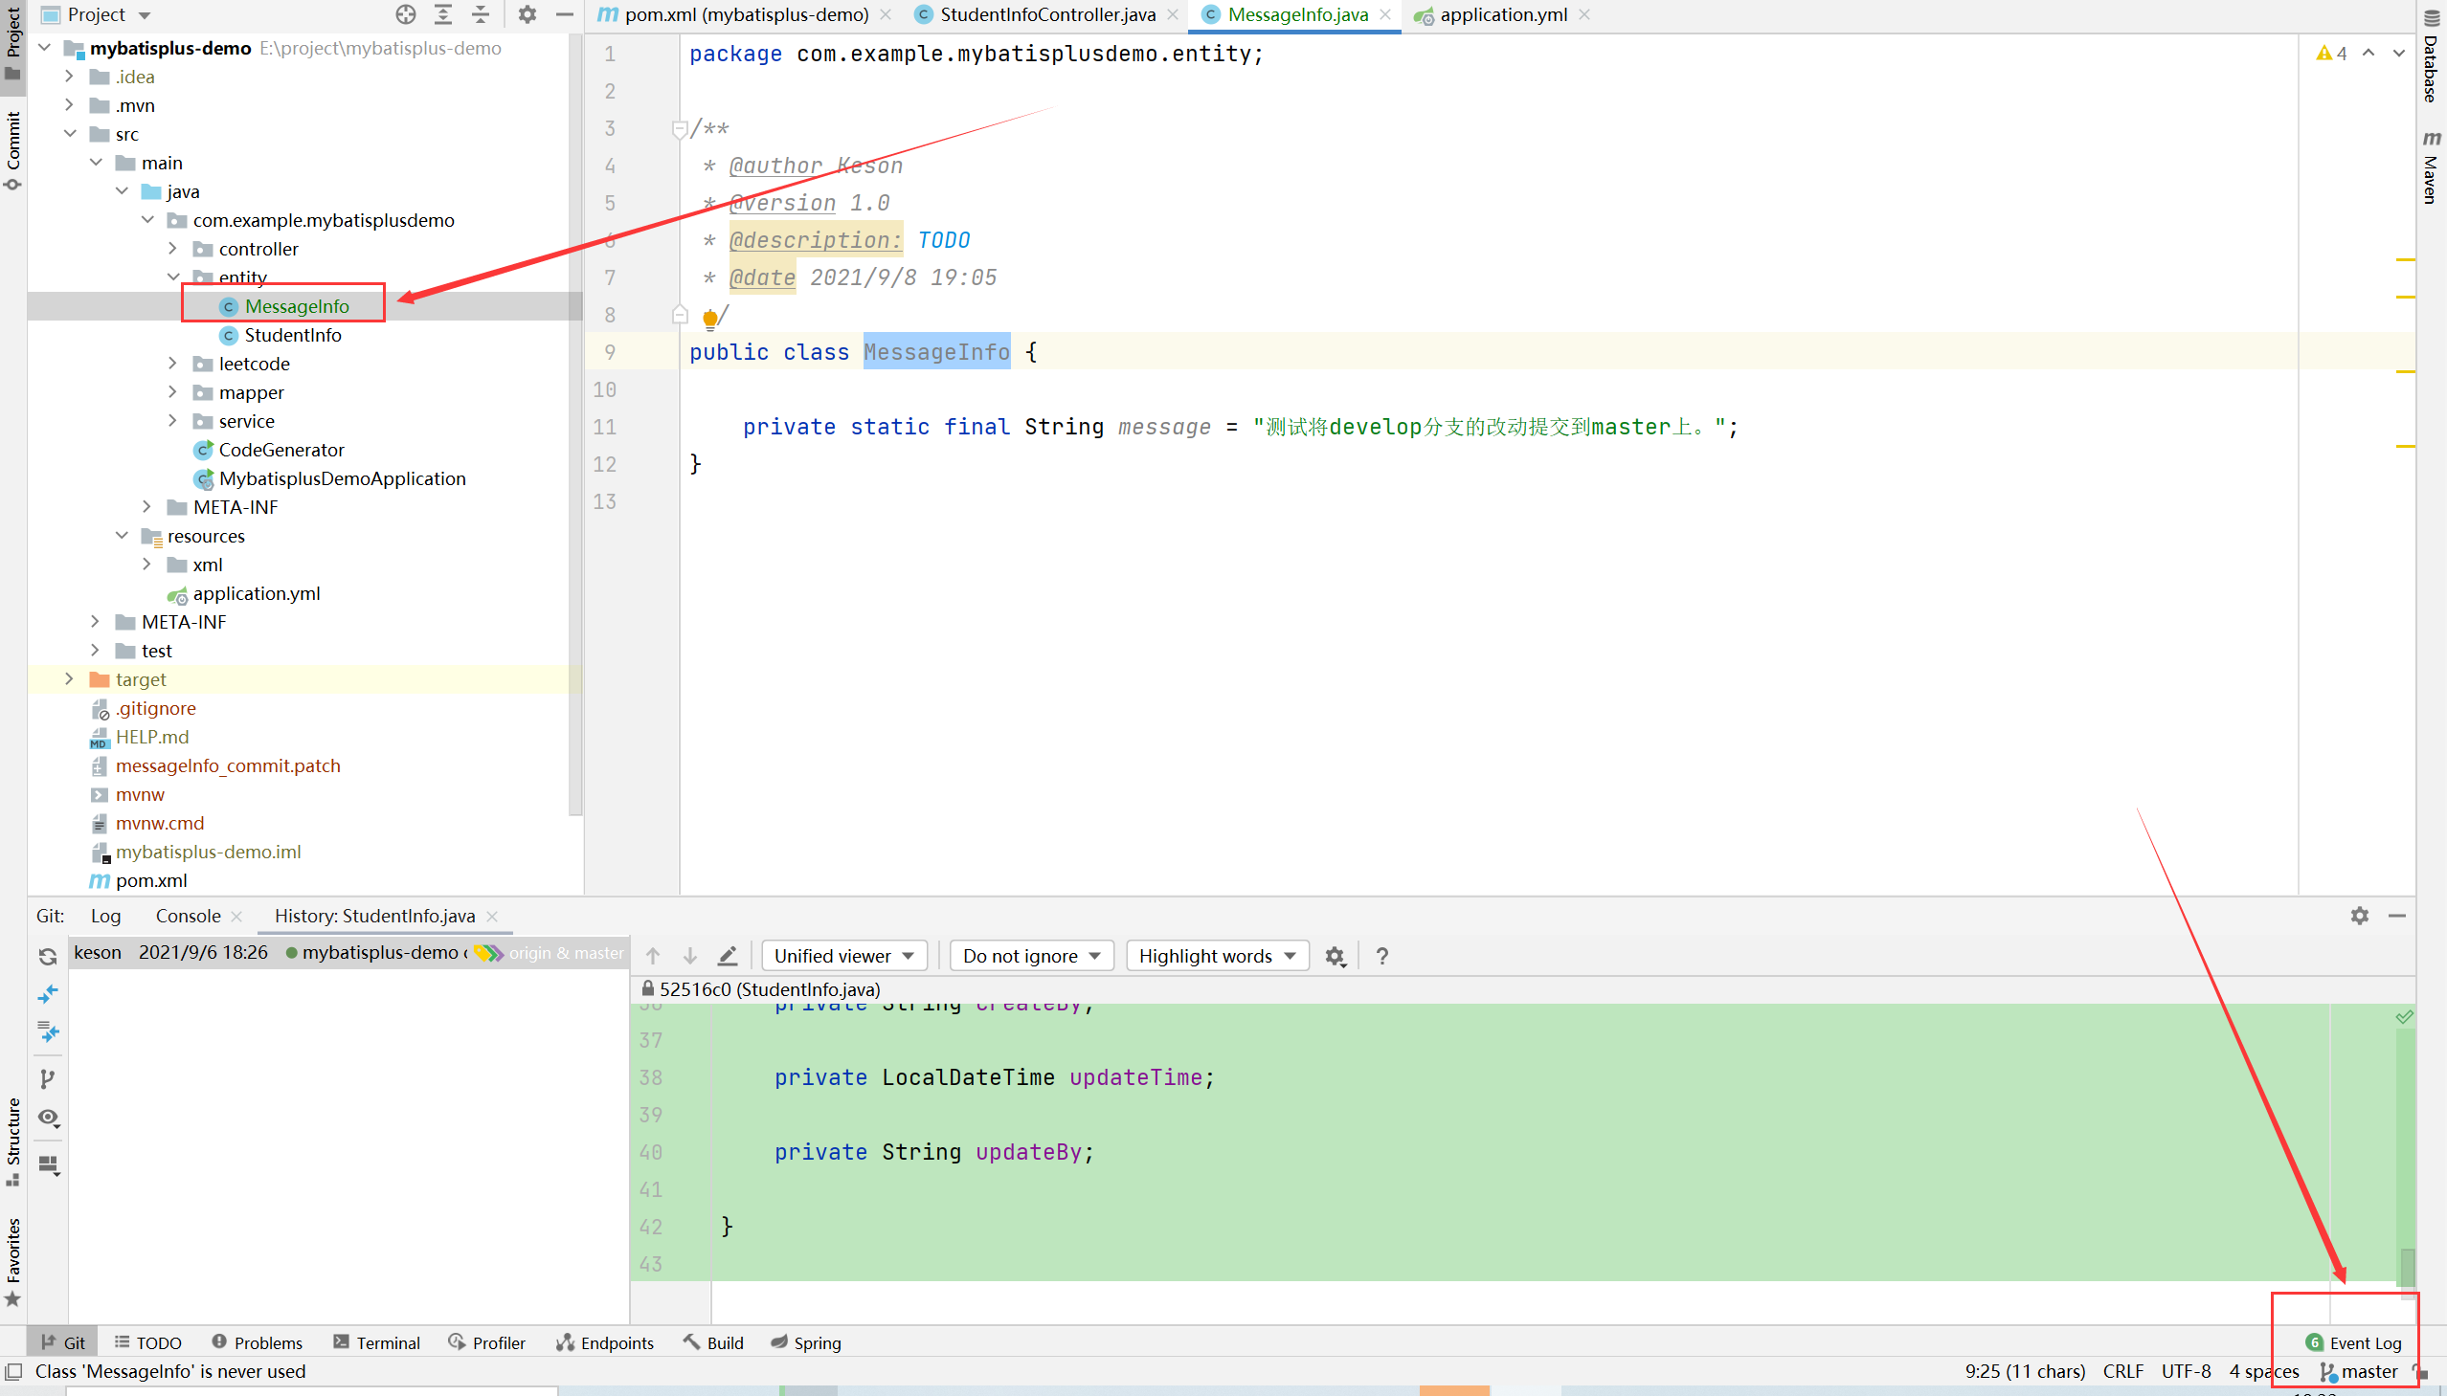This screenshot has width=2447, height=1396.
Task: Click the intention light bulb in editor
Action: tap(709, 319)
